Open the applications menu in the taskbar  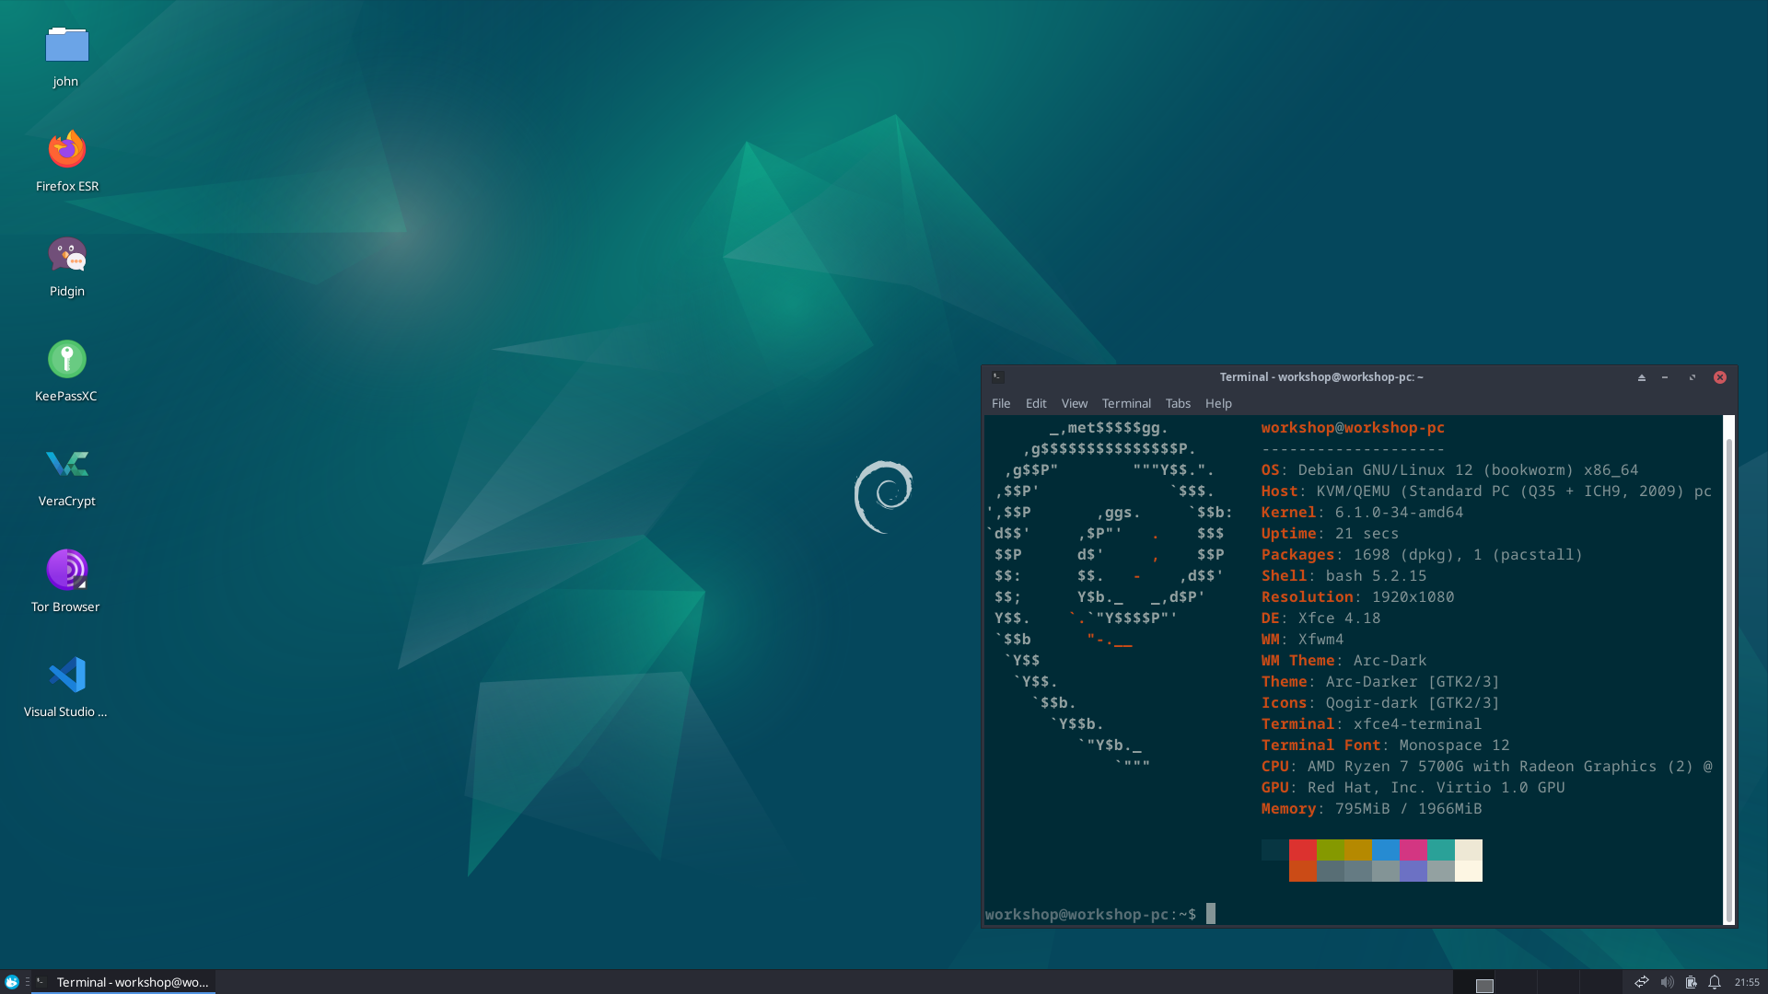9,982
